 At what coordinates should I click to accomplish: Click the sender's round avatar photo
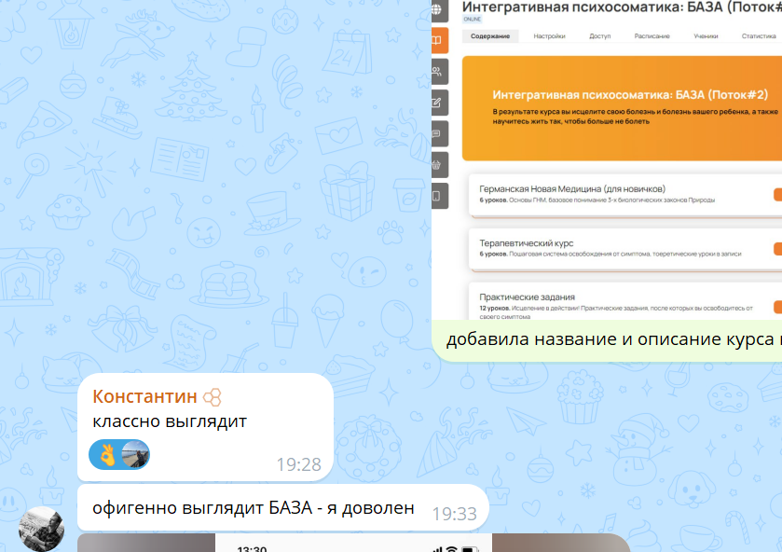(41, 529)
